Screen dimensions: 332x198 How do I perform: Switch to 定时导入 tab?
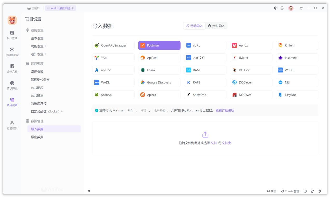[x=216, y=26]
